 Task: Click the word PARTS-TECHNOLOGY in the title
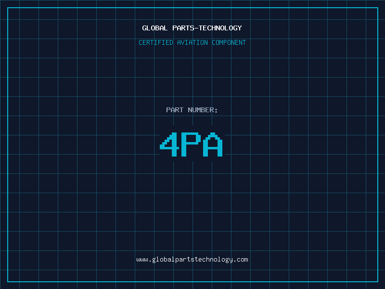[x=207, y=28]
